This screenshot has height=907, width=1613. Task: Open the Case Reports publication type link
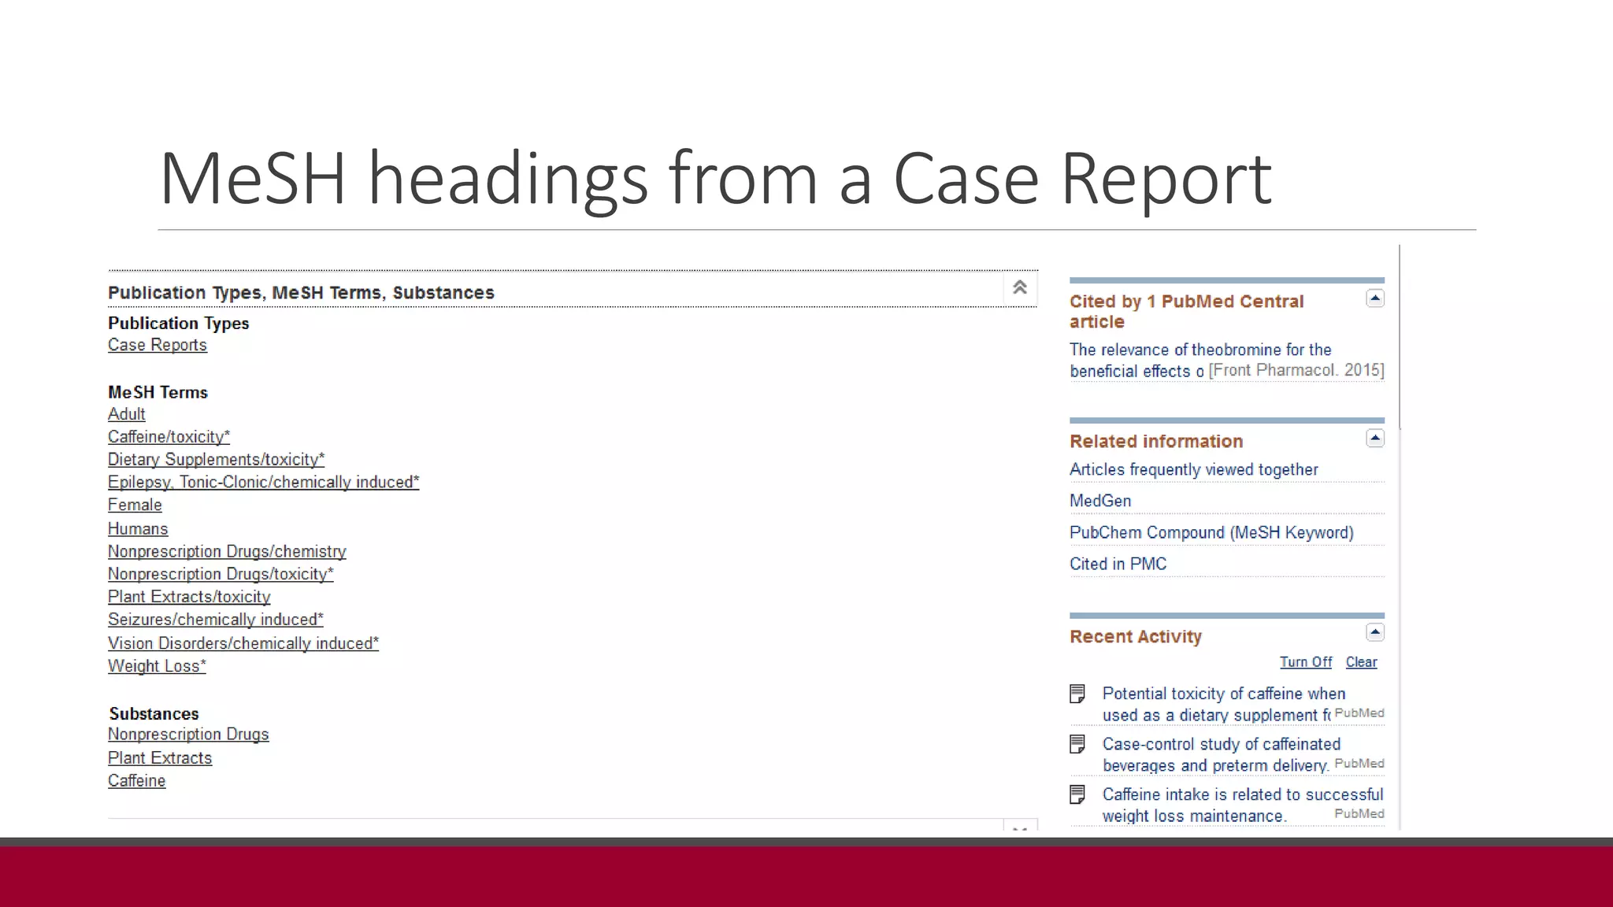click(158, 345)
